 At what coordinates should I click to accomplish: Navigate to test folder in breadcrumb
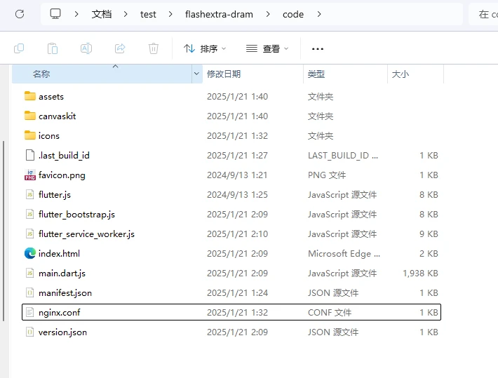tap(148, 14)
